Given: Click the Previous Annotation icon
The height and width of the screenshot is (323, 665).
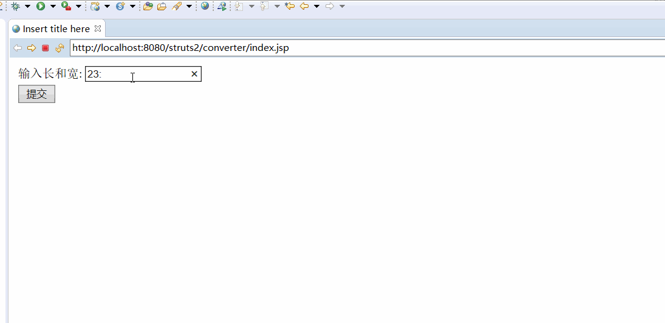Looking at the screenshot, I should pyautogui.click(x=265, y=6).
